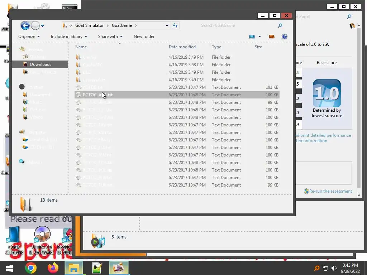Select the 99 KB file dated 10:48 PM
367x275 pixels.
tap(177, 102)
